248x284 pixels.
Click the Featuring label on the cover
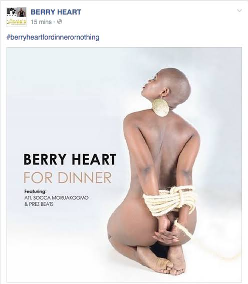point(36,191)
